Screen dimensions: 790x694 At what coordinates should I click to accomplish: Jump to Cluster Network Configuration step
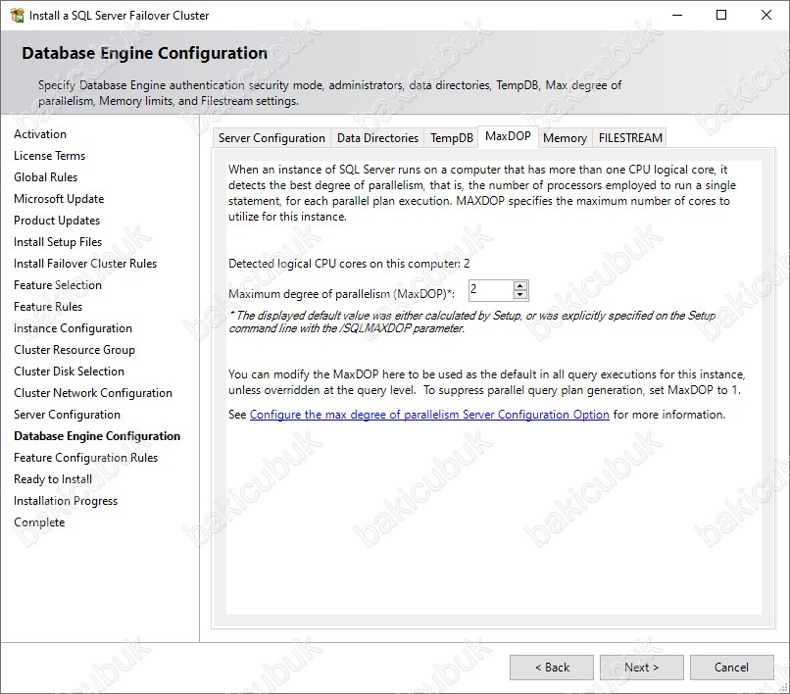[x=93, y=393]
